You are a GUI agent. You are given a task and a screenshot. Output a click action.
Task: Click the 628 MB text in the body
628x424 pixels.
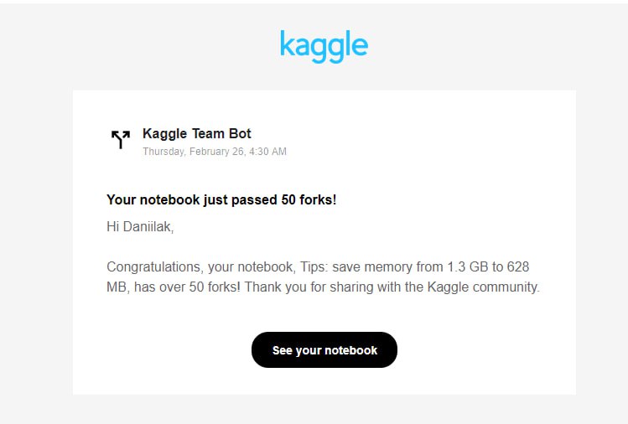coord(520,267)
